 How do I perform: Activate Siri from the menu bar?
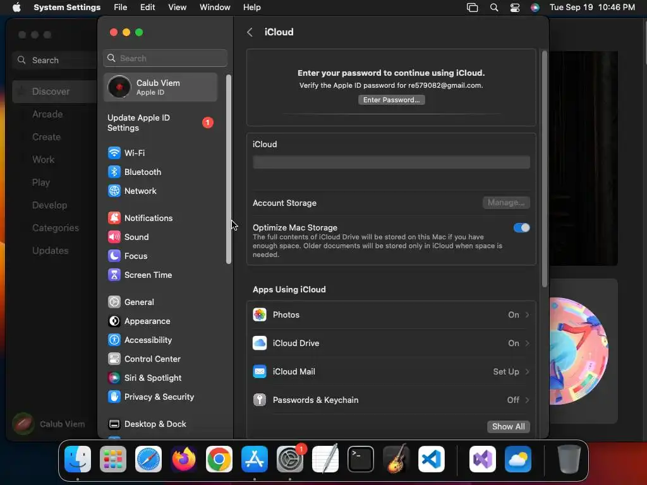pos(535,8)
